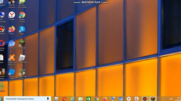Open Google Chrome desktop shortcut
Image resolution: width=181 pixels, height=101 pixels.
pyautogui.click(x=22, y=17)
